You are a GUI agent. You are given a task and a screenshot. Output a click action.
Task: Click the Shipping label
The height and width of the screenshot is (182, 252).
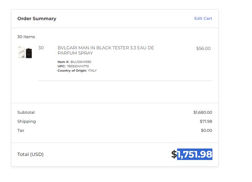(27, 122)
